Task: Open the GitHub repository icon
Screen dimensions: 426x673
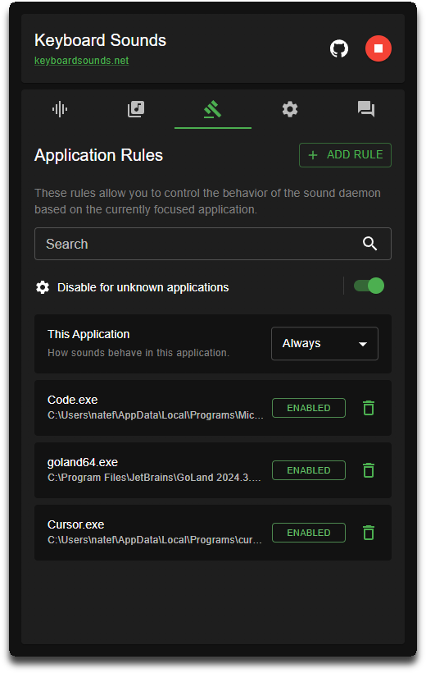Action: point(338,48)
